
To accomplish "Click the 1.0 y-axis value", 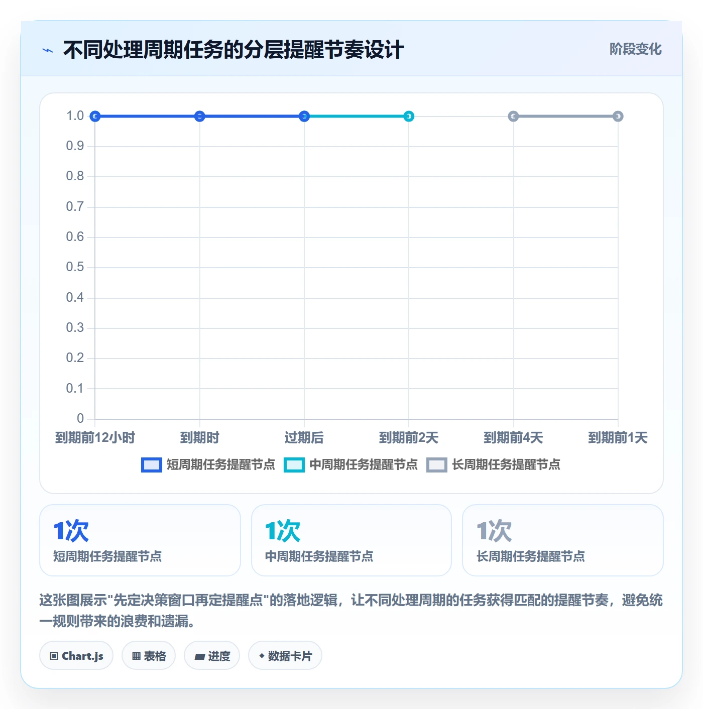I will coord(75,116).
